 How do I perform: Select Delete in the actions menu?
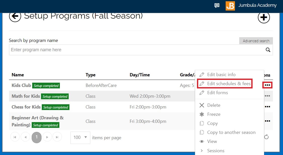(214, 105)
